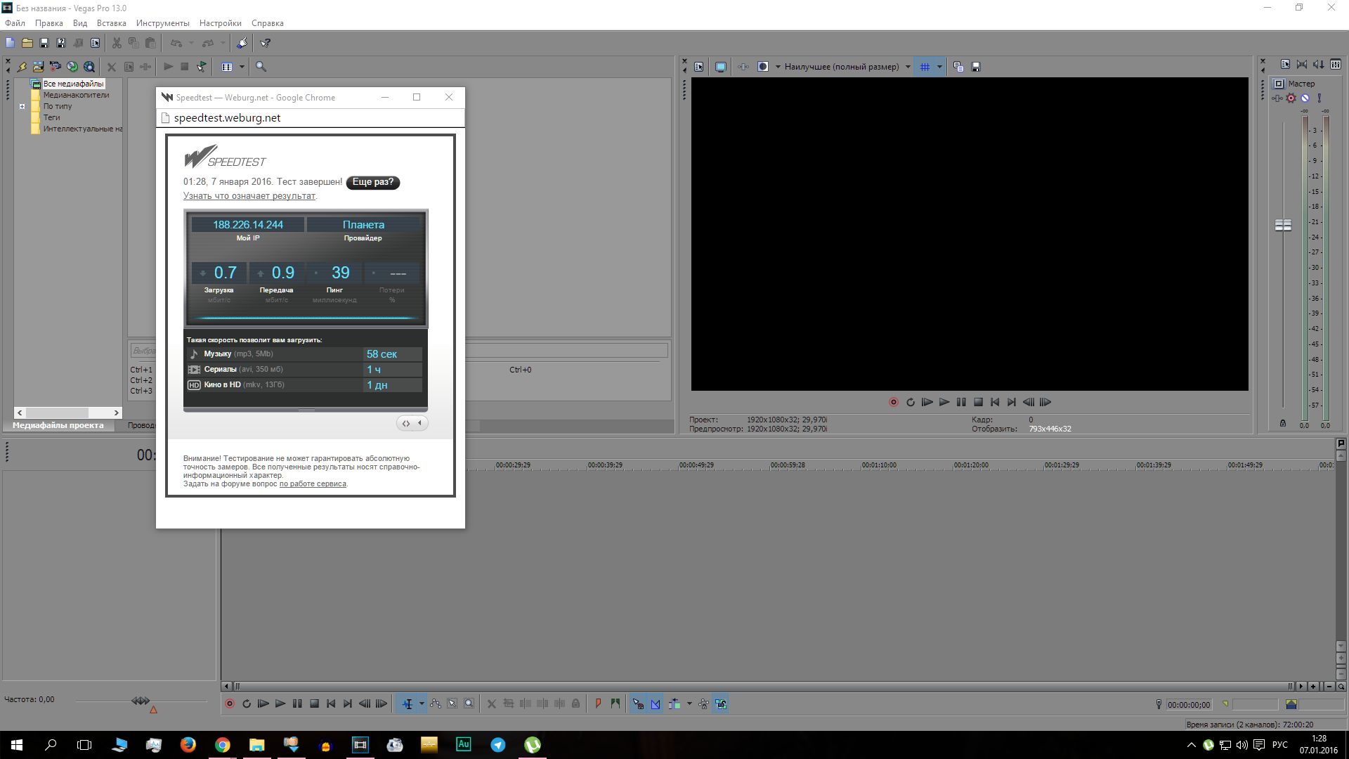Click the playback rate slider near Частота
The width and height of the screenshot is (1349, 759).
click(x=141, y=701)
